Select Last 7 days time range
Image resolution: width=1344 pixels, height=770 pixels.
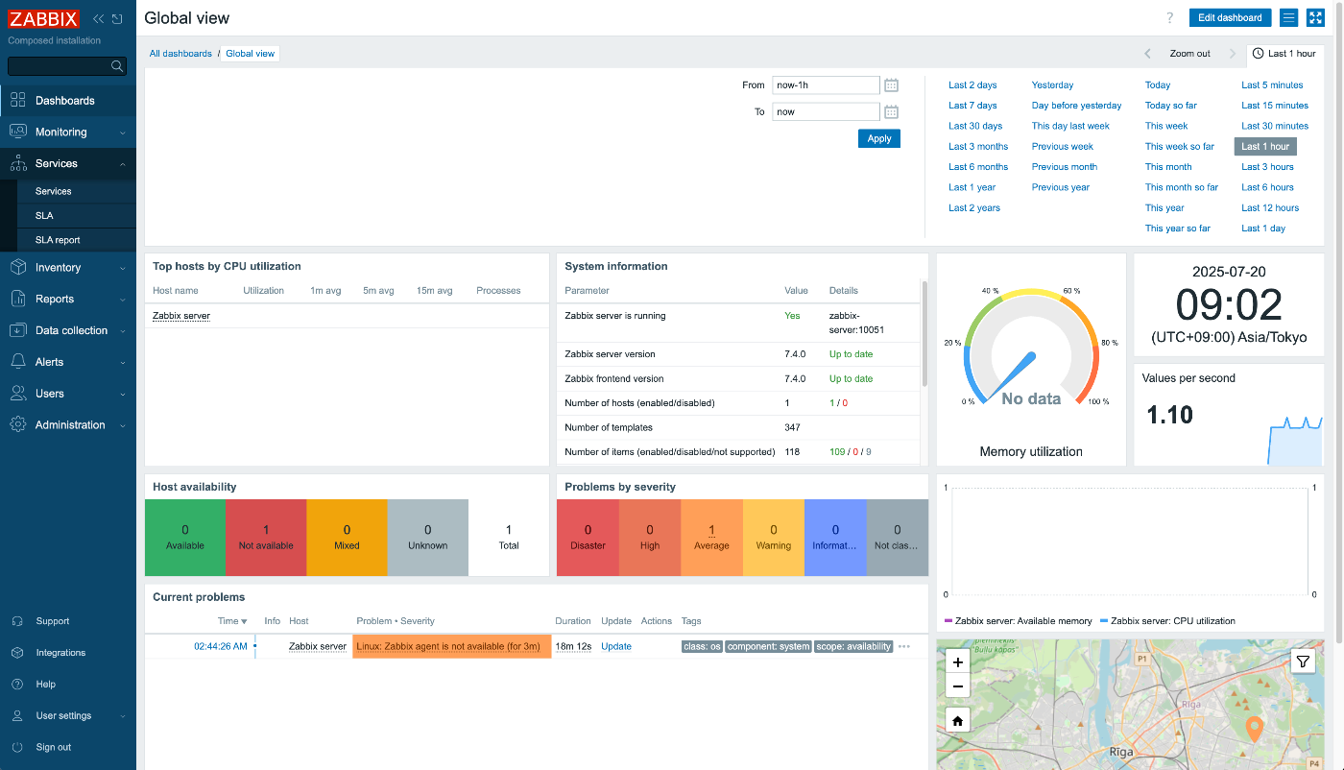972,106
